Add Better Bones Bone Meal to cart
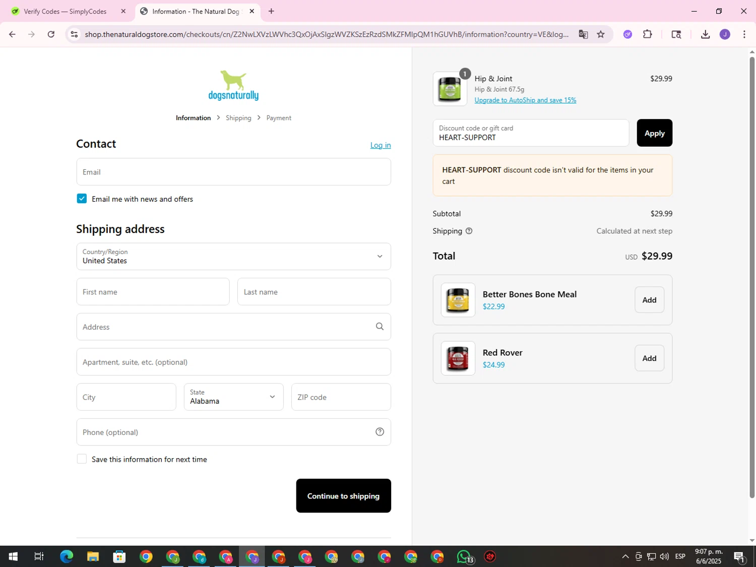Viewport: 756px width, 567px height. coord(649,300)
